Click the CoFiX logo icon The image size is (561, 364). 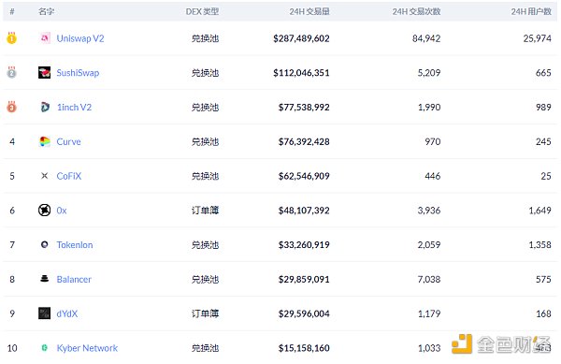pyautogui.click(x=44, y=176)
